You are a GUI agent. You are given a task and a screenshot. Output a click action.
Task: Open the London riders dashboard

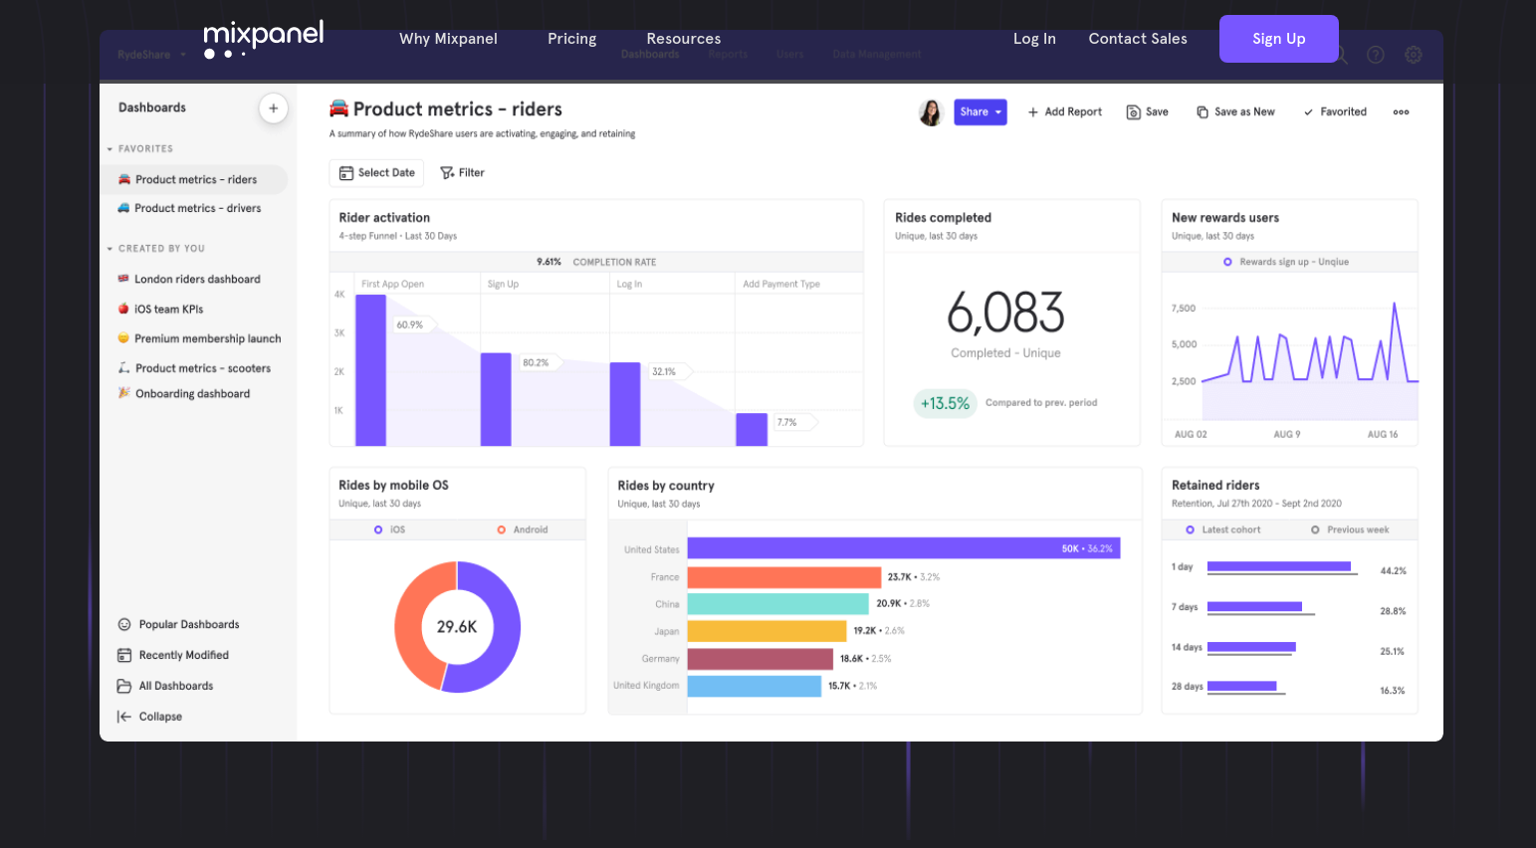pos(197,280)
